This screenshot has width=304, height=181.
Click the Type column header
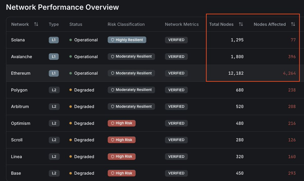tap(54, 24)
